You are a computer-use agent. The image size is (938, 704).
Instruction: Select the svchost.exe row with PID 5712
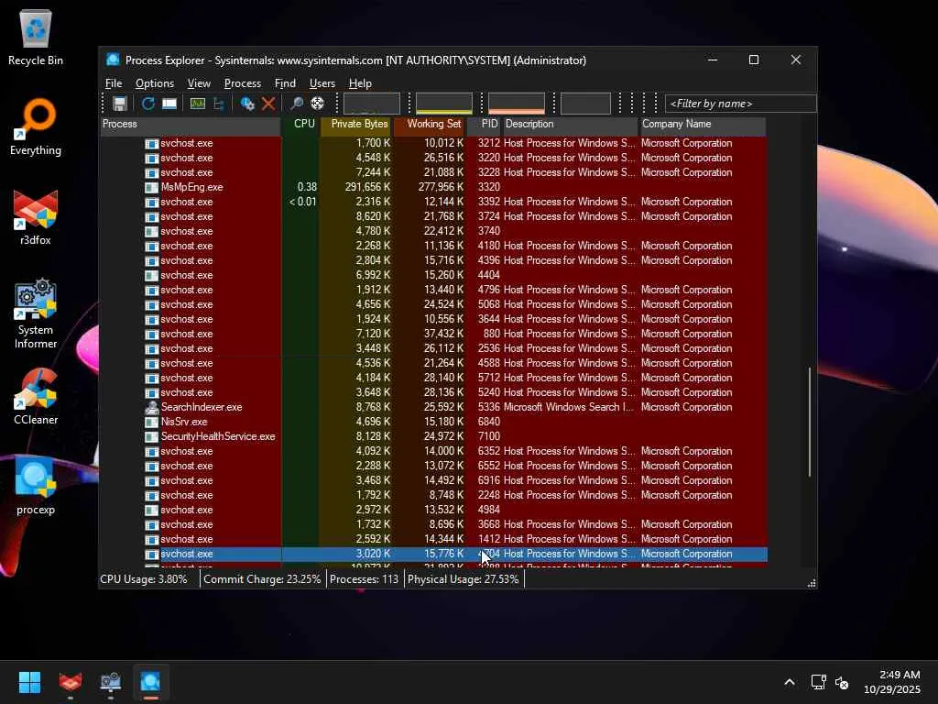point(433,378)
